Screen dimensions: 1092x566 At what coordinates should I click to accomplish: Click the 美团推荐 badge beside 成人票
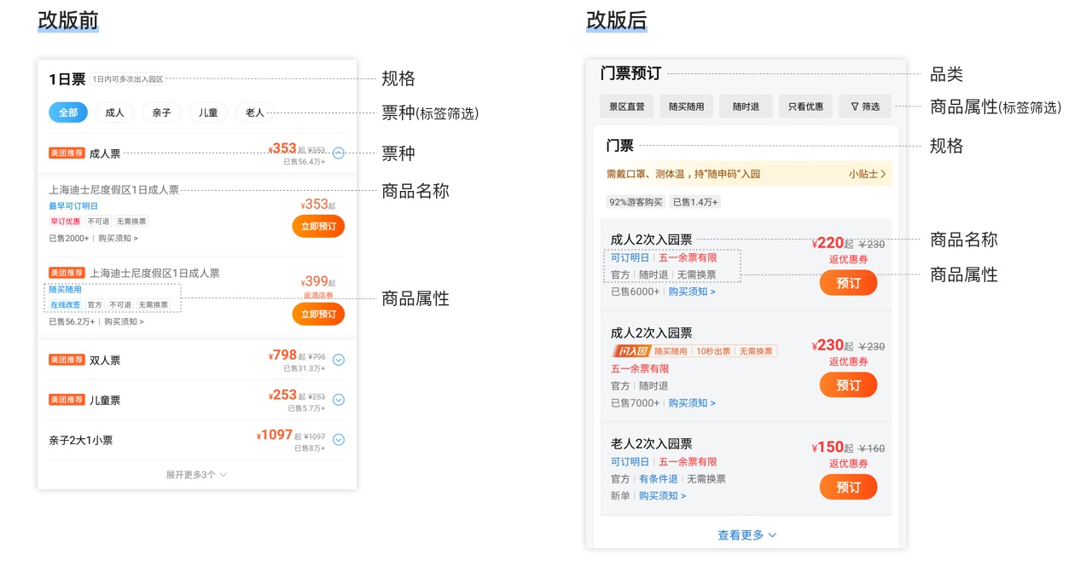[67, 153]
